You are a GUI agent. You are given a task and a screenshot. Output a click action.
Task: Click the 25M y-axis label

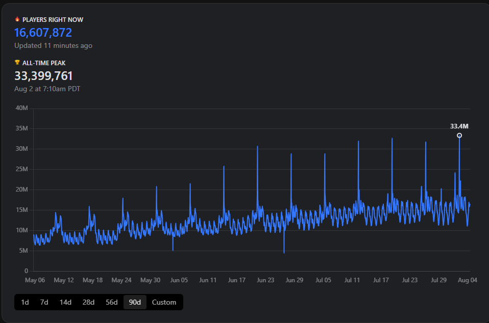point(21,169)
